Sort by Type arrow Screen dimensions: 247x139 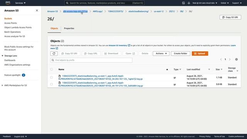tap(180, 69)
